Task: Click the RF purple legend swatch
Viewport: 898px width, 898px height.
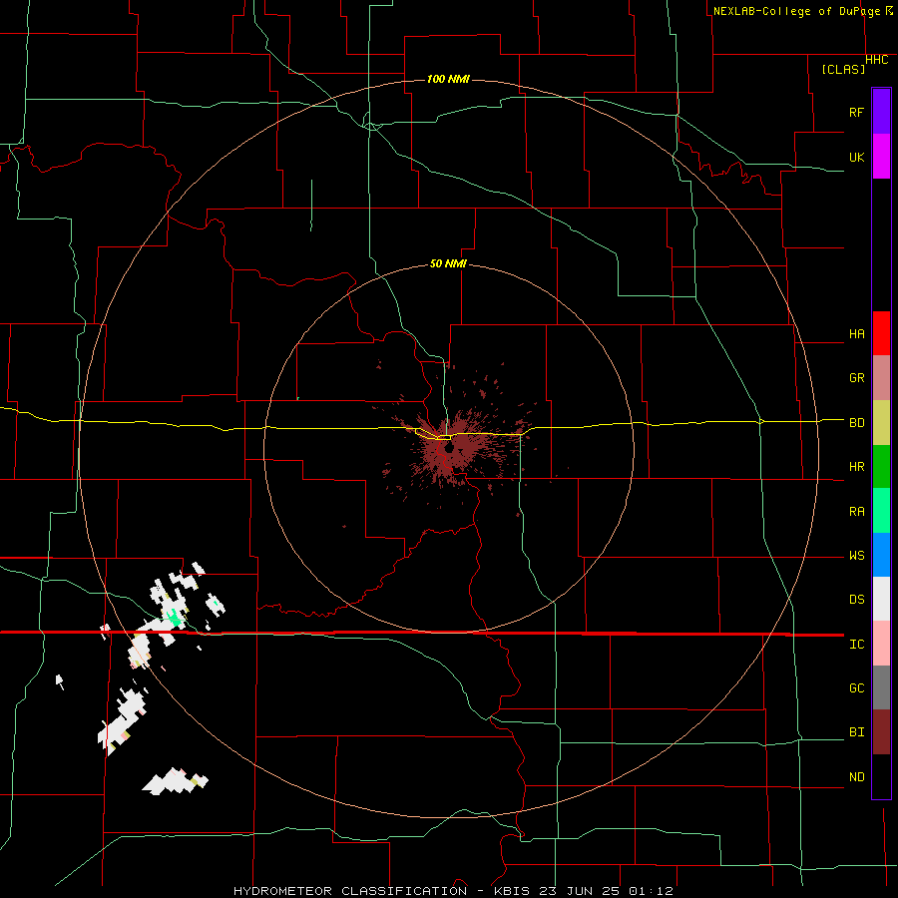Action: (881, 112)
